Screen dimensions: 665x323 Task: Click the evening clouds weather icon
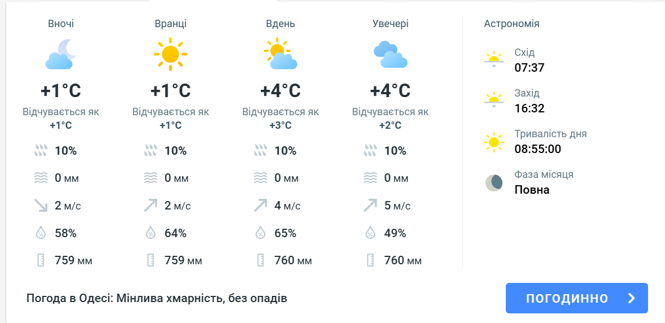coord(390,54)
